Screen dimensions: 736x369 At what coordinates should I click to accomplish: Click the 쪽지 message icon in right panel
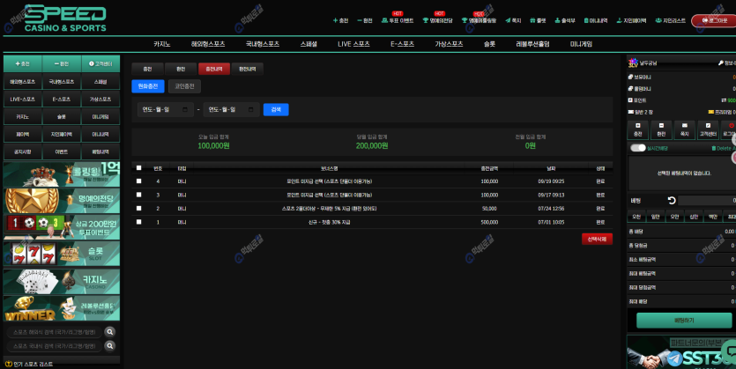point(684,129)
